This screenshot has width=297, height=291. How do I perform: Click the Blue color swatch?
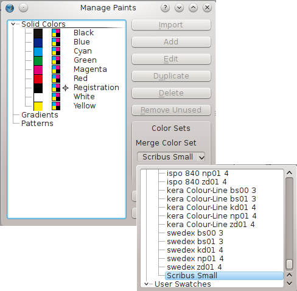pos(38,43)
